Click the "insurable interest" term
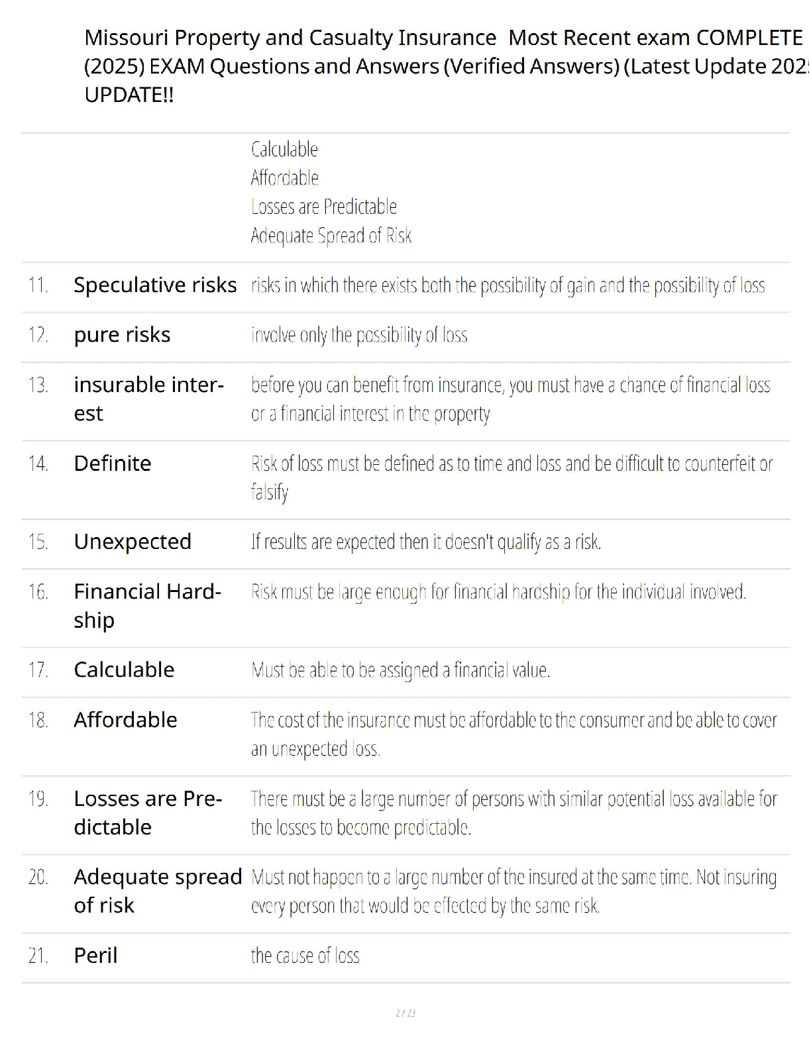The height and width of the screenshot is (1049, 811). [x=148, y=398]
